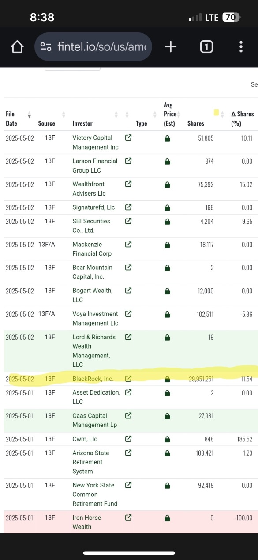Open browser three-dot overflow menu

[x=241, y=46]
